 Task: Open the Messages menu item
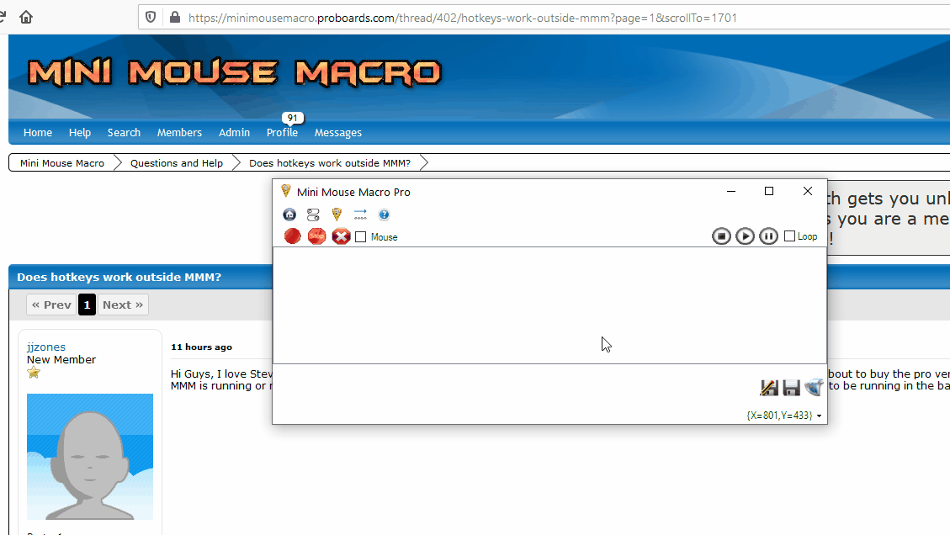pyautogui.click(x=337, y=132)
